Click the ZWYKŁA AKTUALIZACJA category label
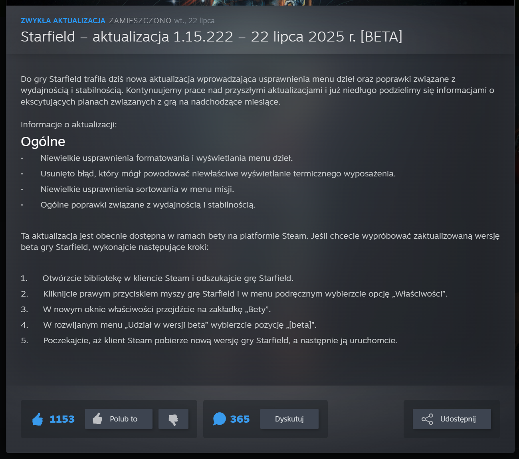The height and width of the screenshot is (459, 519). 63,21
